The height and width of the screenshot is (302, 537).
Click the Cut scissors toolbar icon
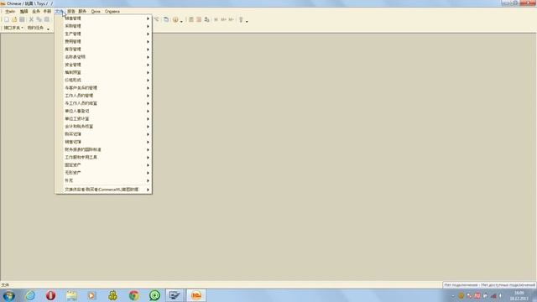coord(31,19)
